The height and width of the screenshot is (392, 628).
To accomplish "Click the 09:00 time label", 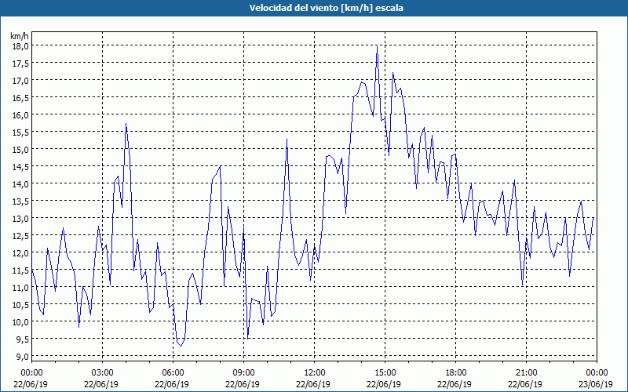I will coord(243,373).
